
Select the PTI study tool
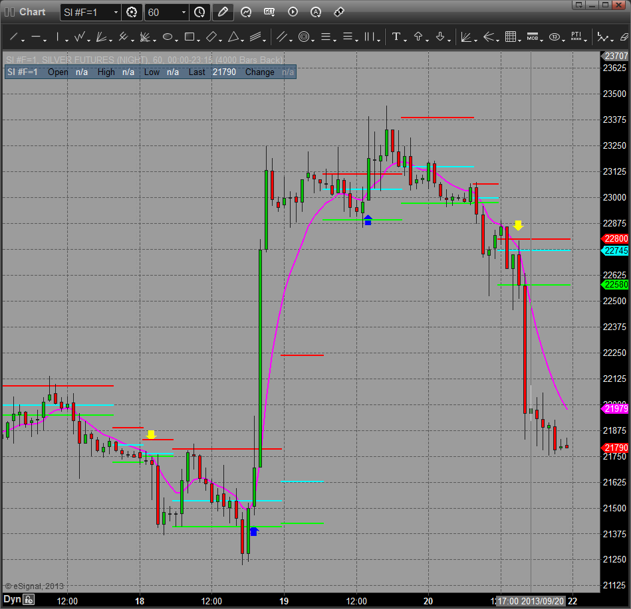click(x=576, y=36)
